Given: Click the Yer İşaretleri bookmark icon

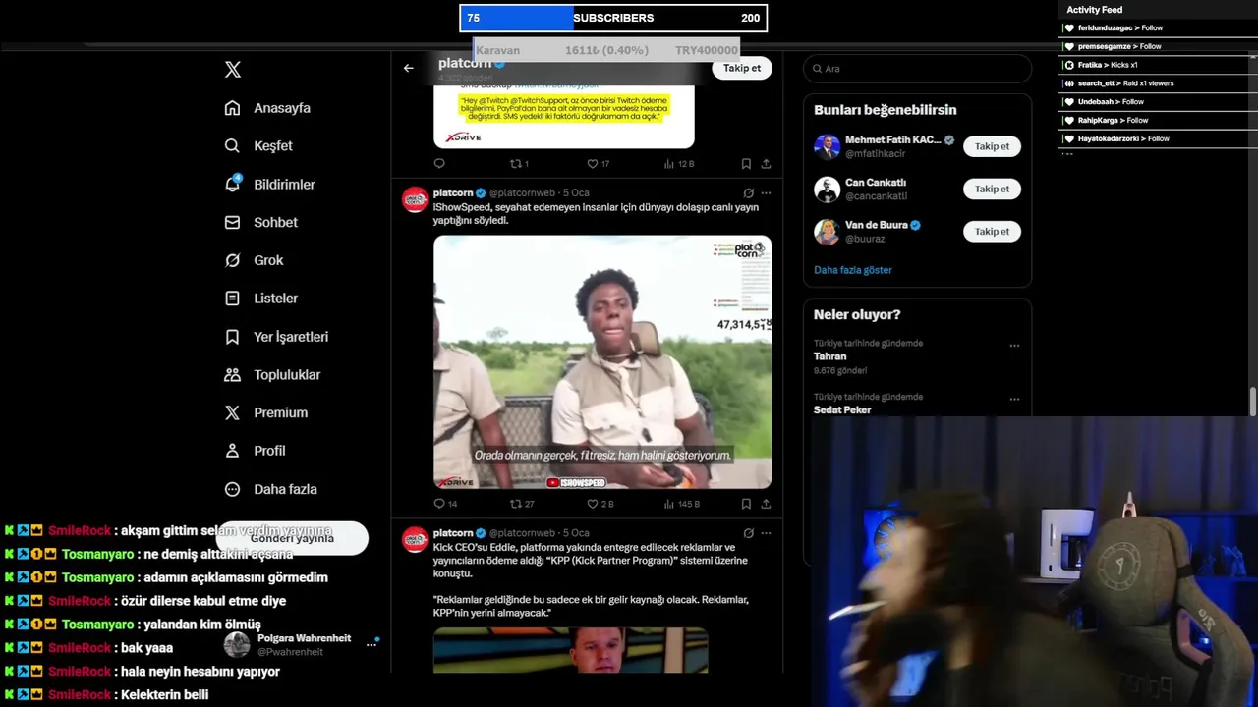Looking at the screenshot, I should [x=232, y=337].
